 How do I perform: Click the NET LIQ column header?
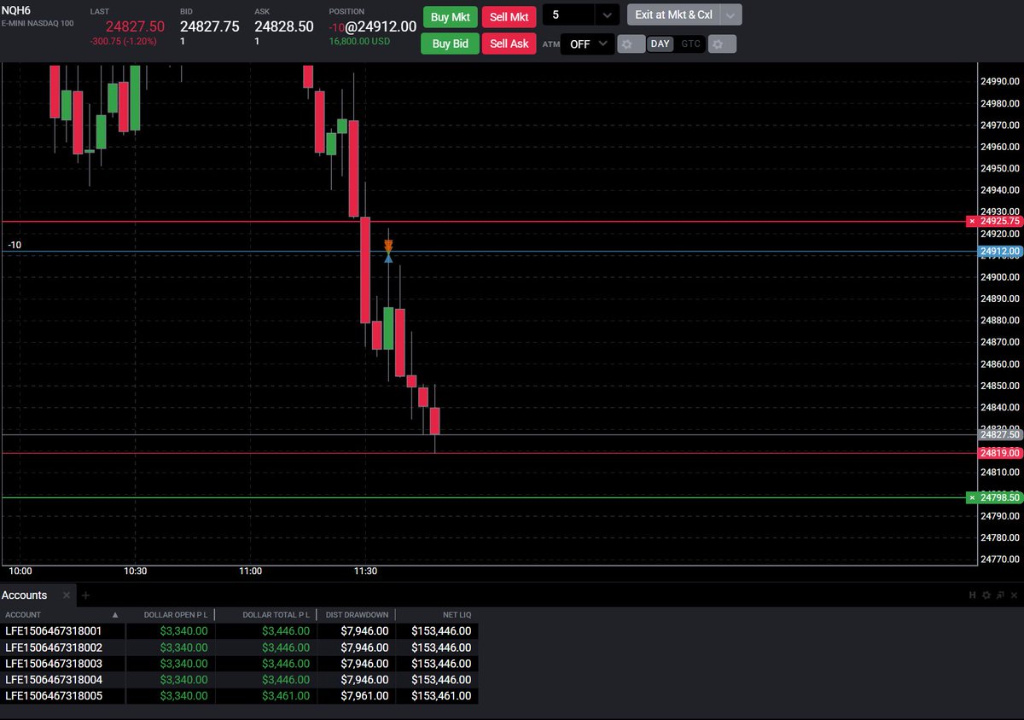click(x=457, y=614)
